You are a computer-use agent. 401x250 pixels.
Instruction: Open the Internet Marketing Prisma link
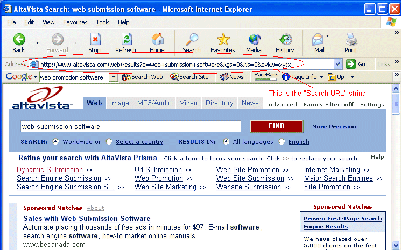click(332, 169)
